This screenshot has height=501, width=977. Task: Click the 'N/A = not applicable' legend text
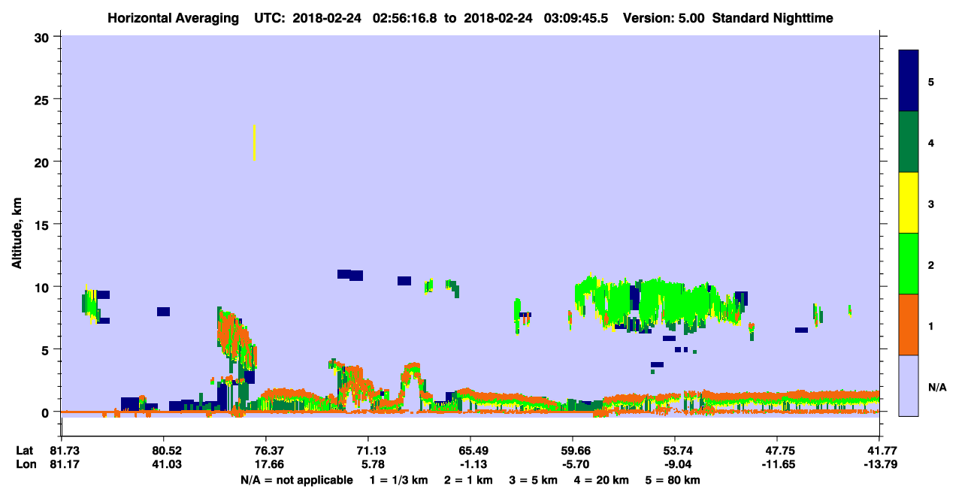coord(296,480)
